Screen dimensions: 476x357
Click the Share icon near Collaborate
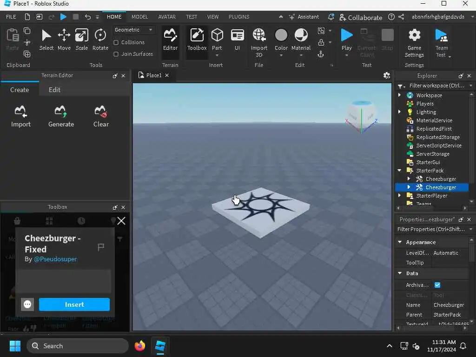click(401, 17)
